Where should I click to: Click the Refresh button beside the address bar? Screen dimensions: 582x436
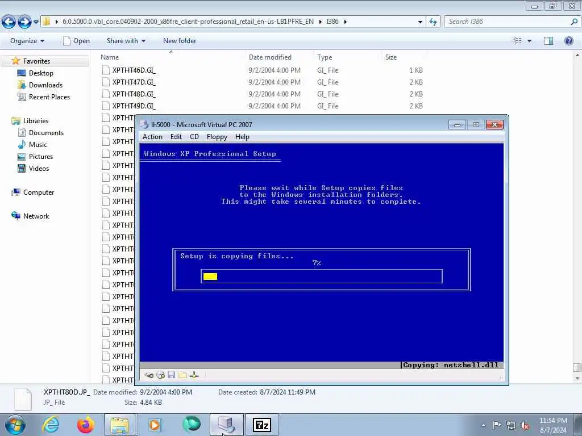433,22
